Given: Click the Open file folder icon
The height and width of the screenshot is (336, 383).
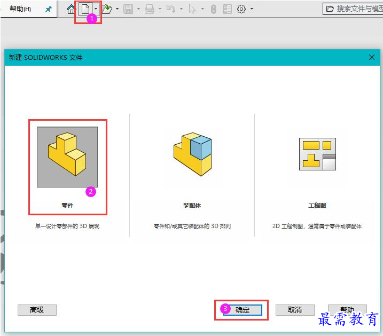Looking at the screenshot, I should 107,9.
